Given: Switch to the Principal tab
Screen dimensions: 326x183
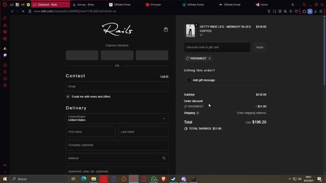Looking at the screenshot, I should (x=155, y=5).
